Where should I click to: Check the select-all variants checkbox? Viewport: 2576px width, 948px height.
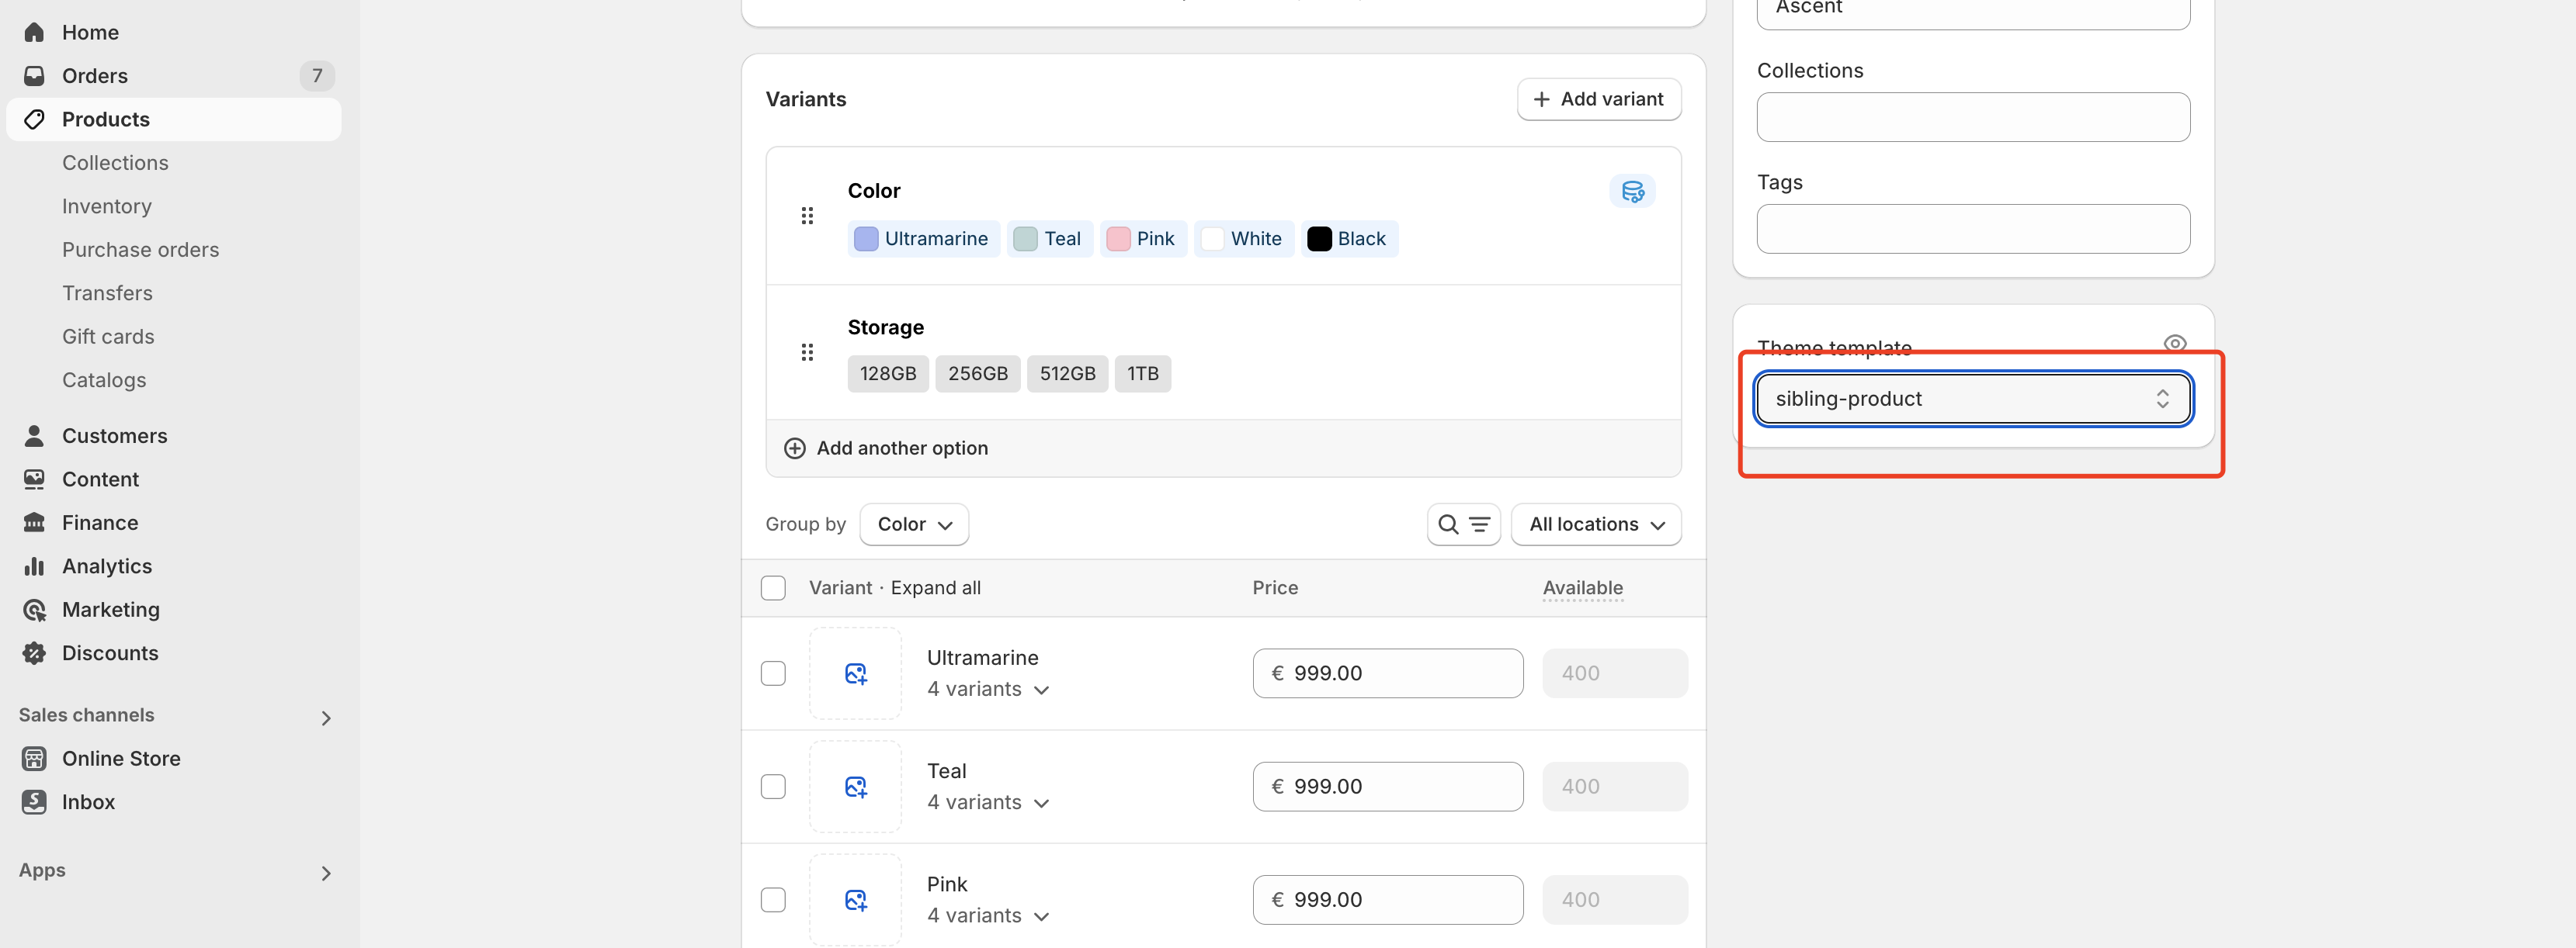(773, 588)
